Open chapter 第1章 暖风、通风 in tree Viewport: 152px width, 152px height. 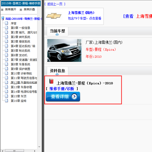[x=24, y=32]
